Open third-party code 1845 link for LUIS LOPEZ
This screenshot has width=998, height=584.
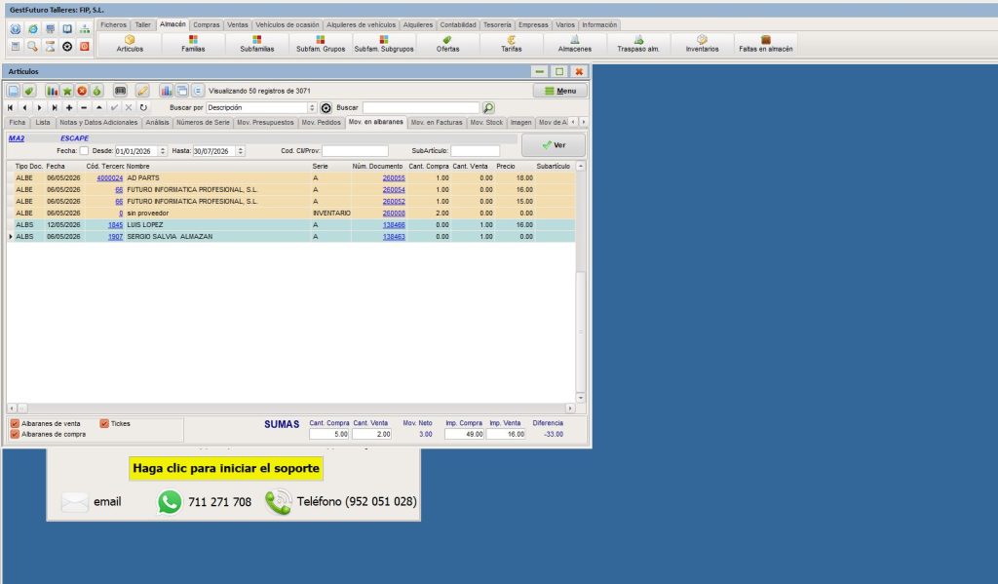pyautogui.click(x=115, y=225)
